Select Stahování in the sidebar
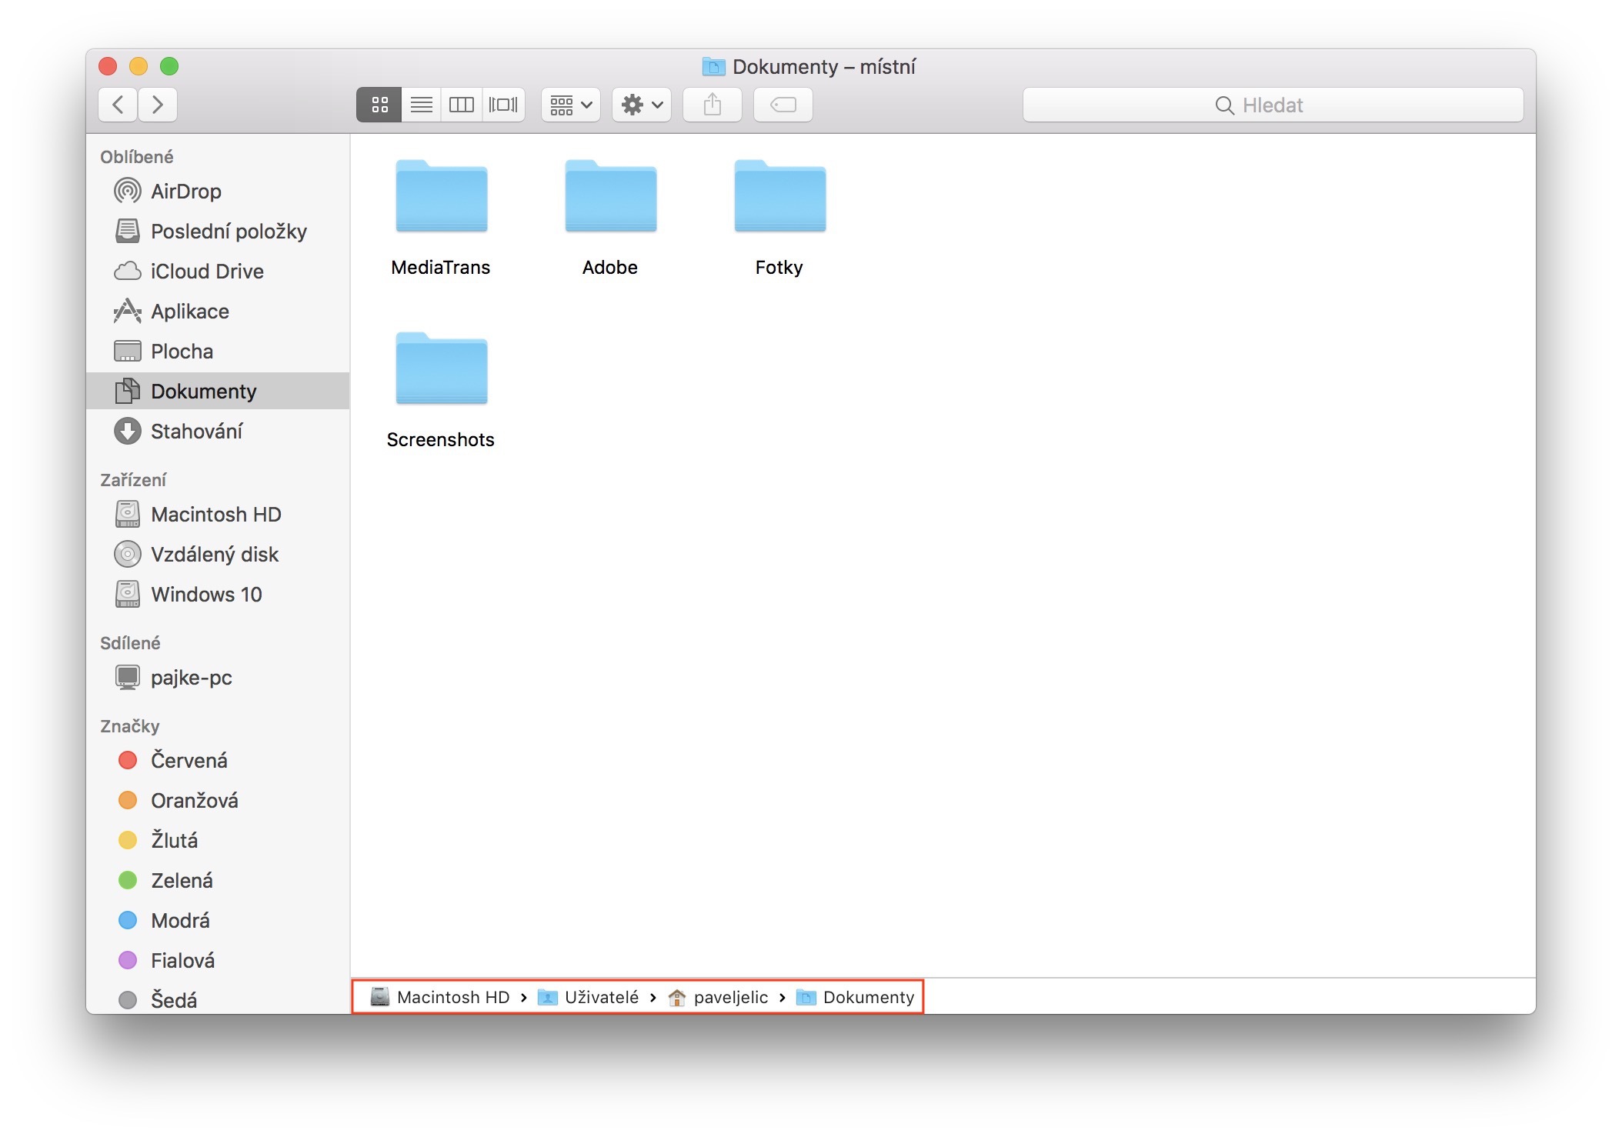 [x=196, y=432]
